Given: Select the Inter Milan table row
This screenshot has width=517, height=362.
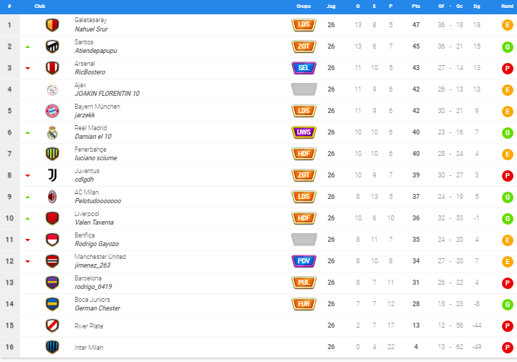Looking at the screenshot, I should pyautogui.click(x=258, y=347).
